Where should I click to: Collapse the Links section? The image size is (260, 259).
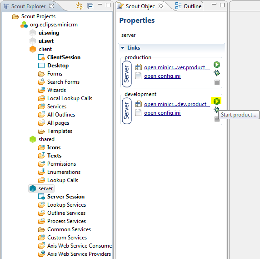point(123,48)
